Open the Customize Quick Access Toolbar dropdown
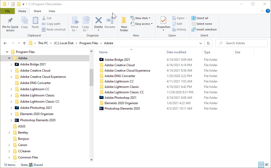This screenshot has width=271, height=168. (23, 4)
